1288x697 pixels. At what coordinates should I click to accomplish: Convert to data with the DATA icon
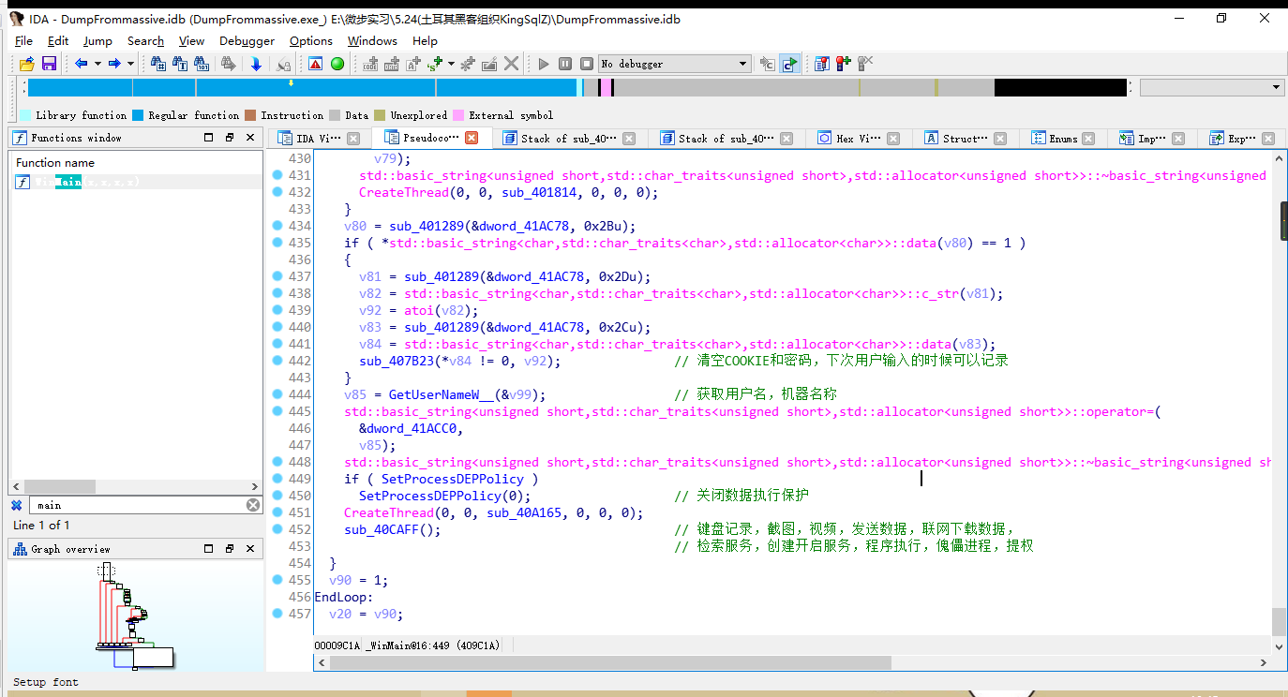pyautogui.click(x=392, y=64)
